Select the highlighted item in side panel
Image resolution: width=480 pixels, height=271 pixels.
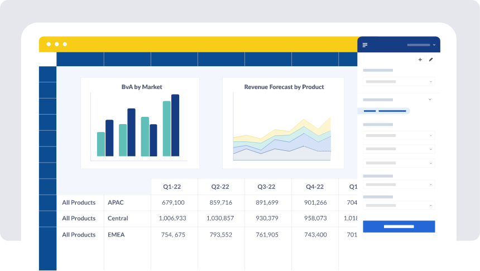(384, 111)
